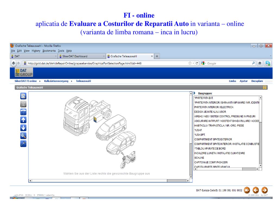Select SCAUNE entry in Baugruppen list
Screen dimensions: 278x209
227,158
